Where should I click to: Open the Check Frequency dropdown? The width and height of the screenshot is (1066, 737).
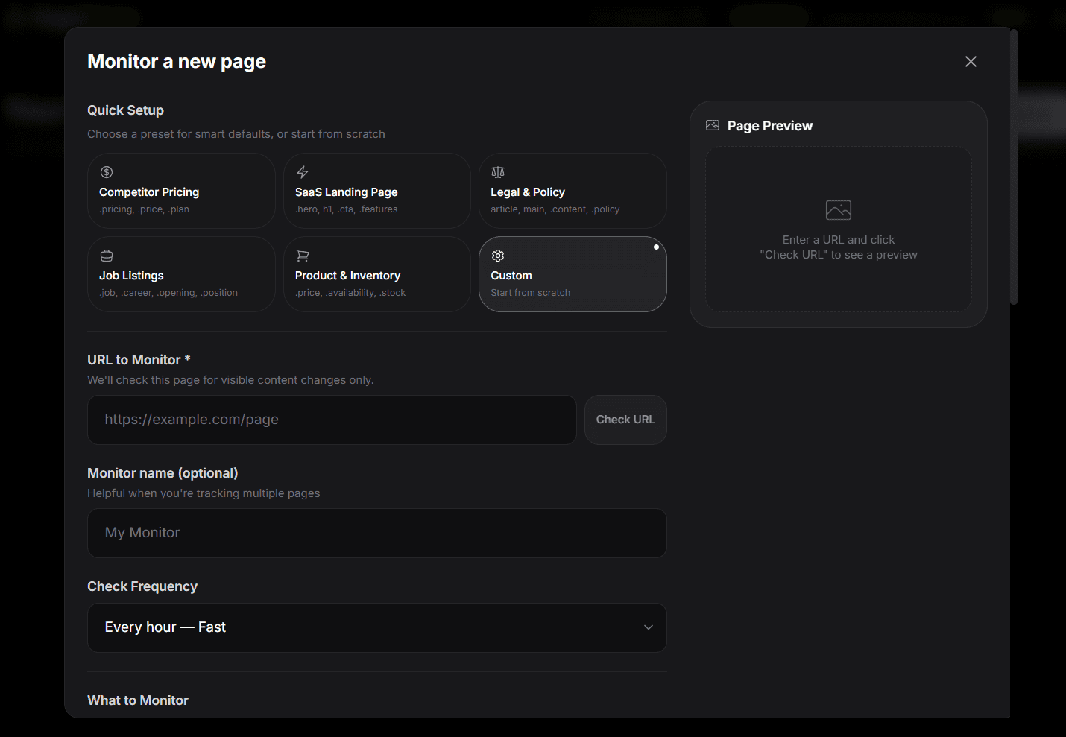click(376, 627)
